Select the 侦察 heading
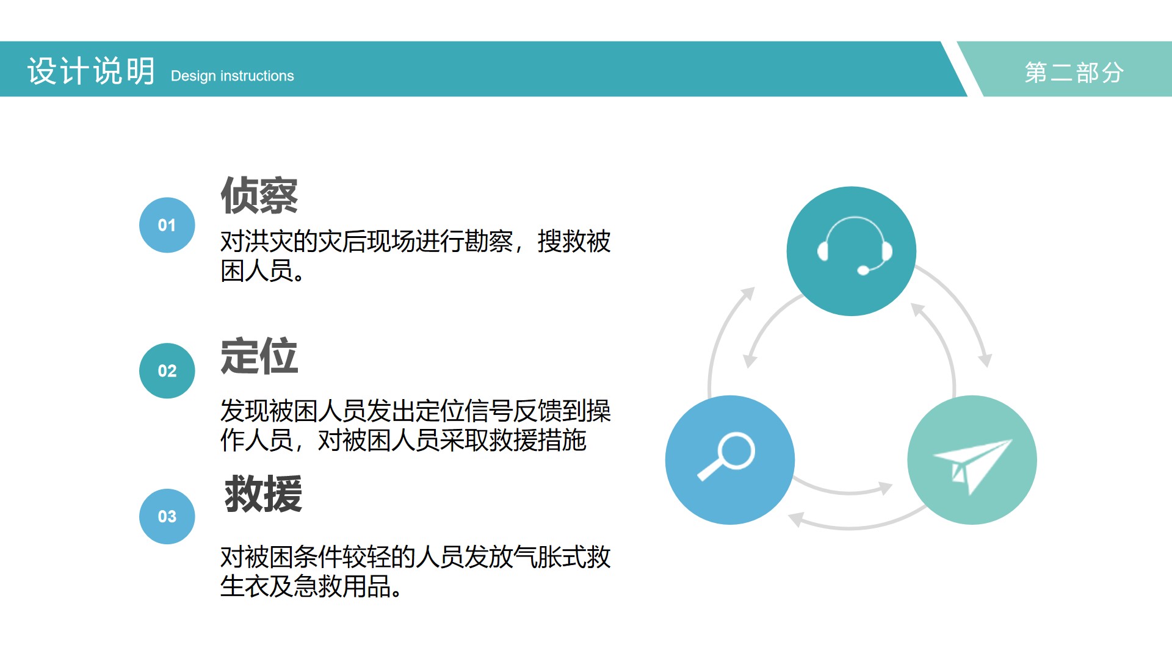1172x659 pixels. pos(259,195)
